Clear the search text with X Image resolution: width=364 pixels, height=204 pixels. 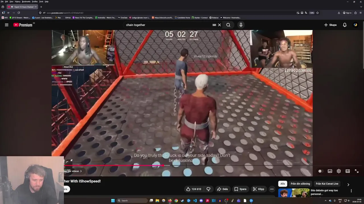(x=220, y=25)
